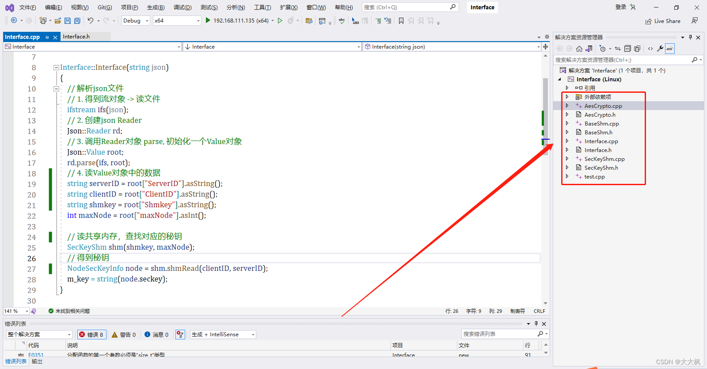Open the 整个解决方案 scope dropdown
The image size is (707, 369).
tap(39, 335)
